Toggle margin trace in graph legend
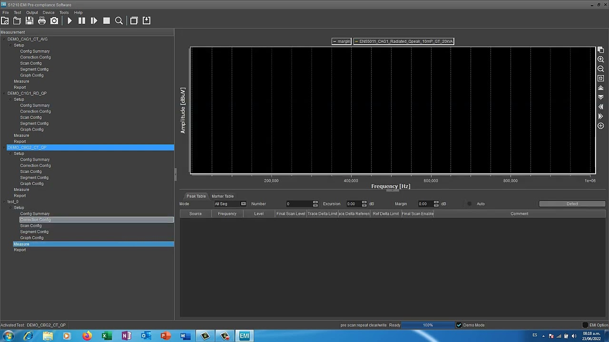The image size is (609, 342). [x=341, y=41]
